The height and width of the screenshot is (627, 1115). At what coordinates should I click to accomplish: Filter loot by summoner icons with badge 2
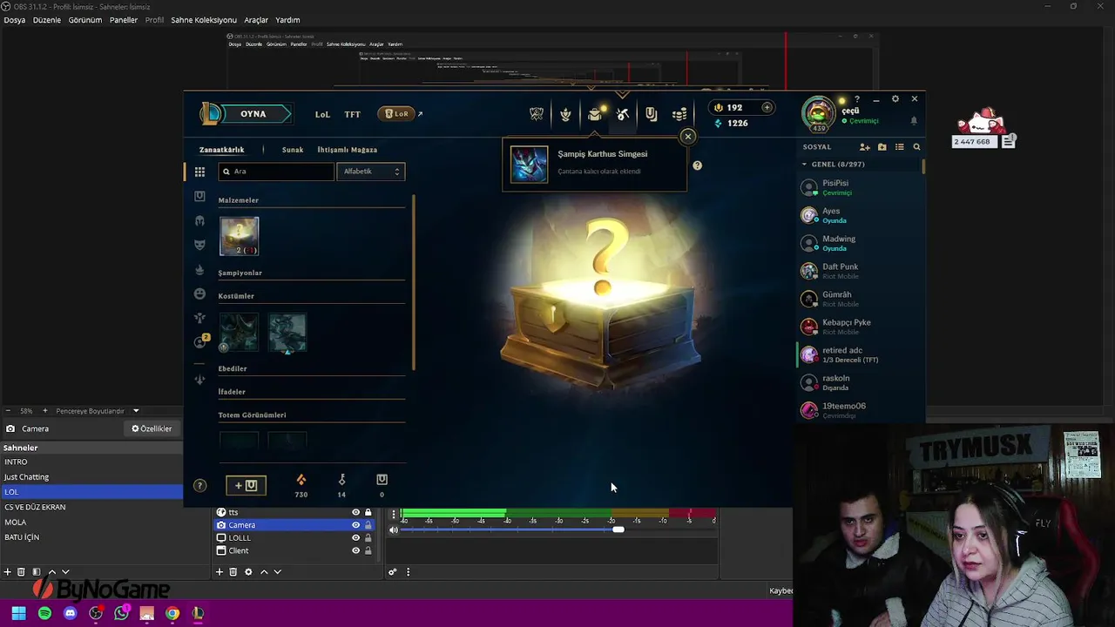click(x=200, y=341)
